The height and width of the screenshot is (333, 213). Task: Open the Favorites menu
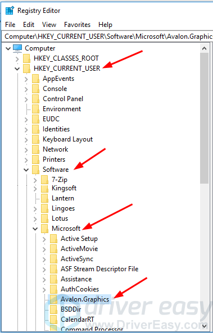pyautogui.click(x=77, y=25)
